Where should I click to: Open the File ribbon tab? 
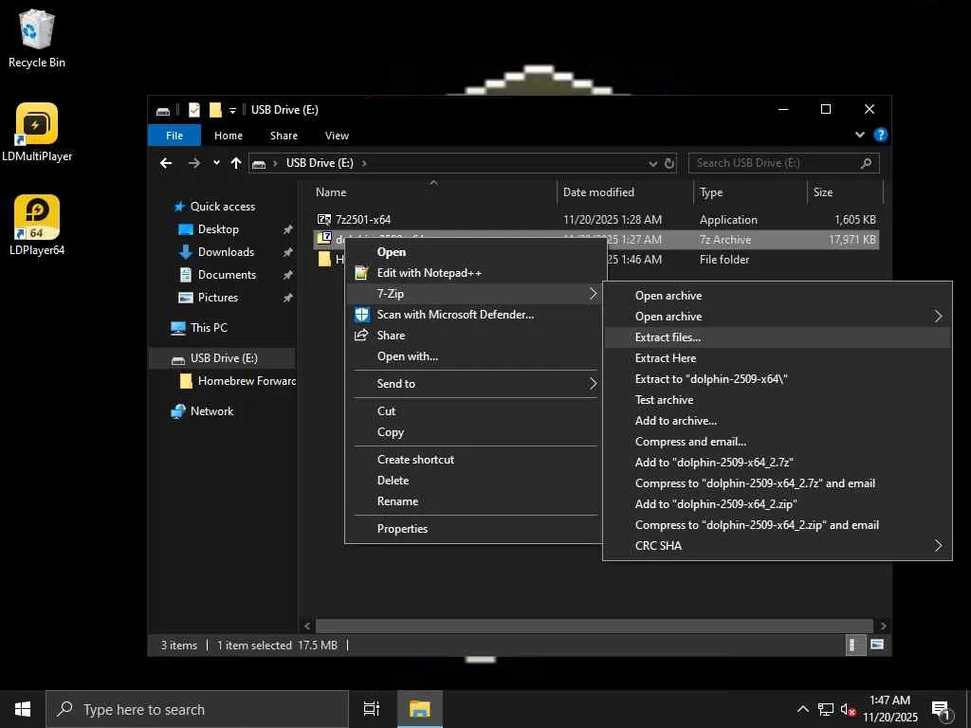(x=174, y=135)
